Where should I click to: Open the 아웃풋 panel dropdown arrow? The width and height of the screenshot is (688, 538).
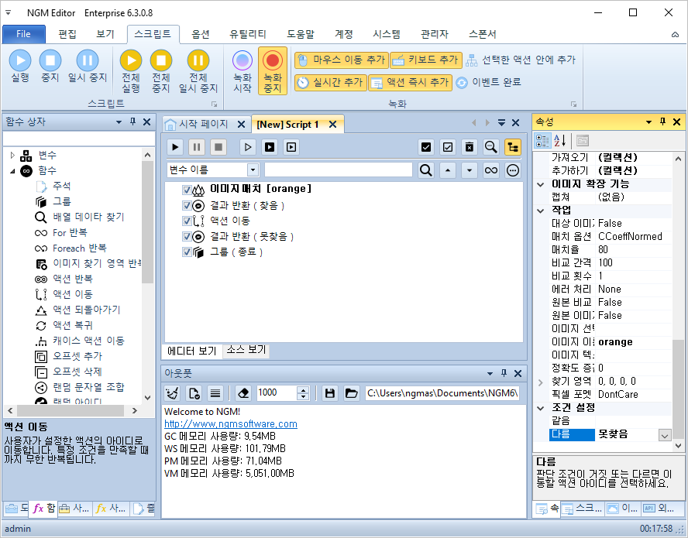coord(490,374)
